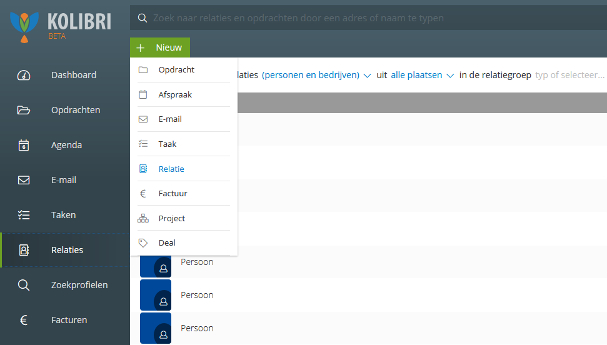Click the green Nieuw button
Image resolution: width=607 pixels, height=345 pixels.
point(160,47)
